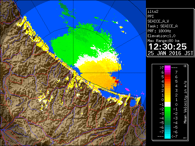
Task: Pick the bright green legend swatch
Action: click(x=167, y=109)
